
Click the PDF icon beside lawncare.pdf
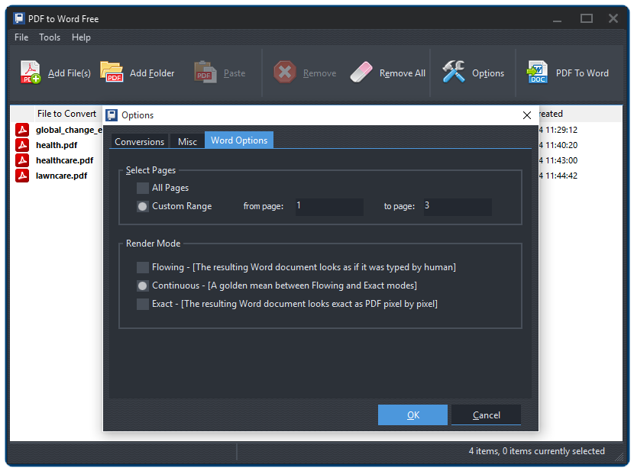[x=22, y=176]
